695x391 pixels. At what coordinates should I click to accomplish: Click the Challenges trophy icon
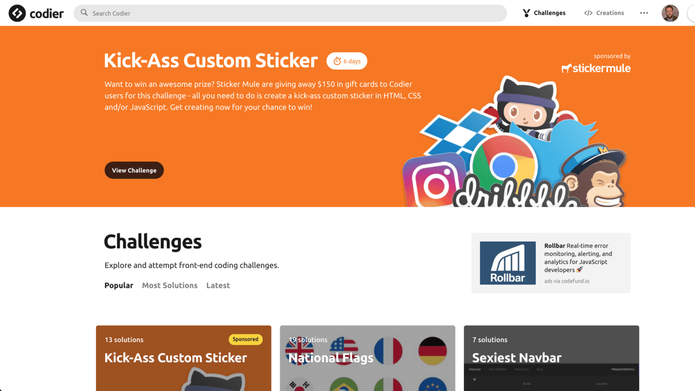pyautogui.click(x=527, y=13)
